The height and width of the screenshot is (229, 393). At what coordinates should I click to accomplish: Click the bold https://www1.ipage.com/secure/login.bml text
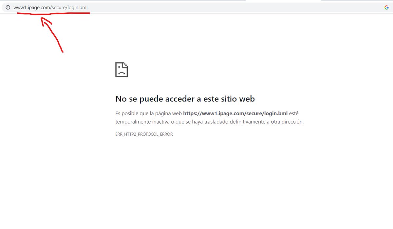click(235, 114)
